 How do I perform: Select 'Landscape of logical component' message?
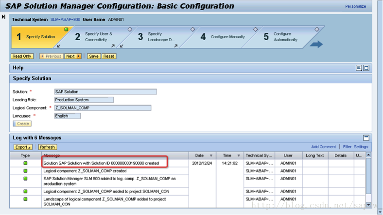pos(104,201)
